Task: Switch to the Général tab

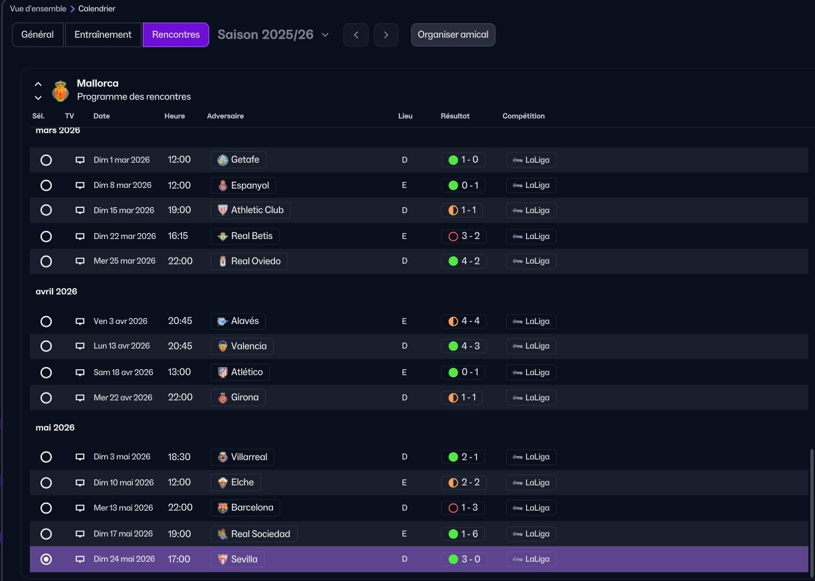Action: click(38, 35)
